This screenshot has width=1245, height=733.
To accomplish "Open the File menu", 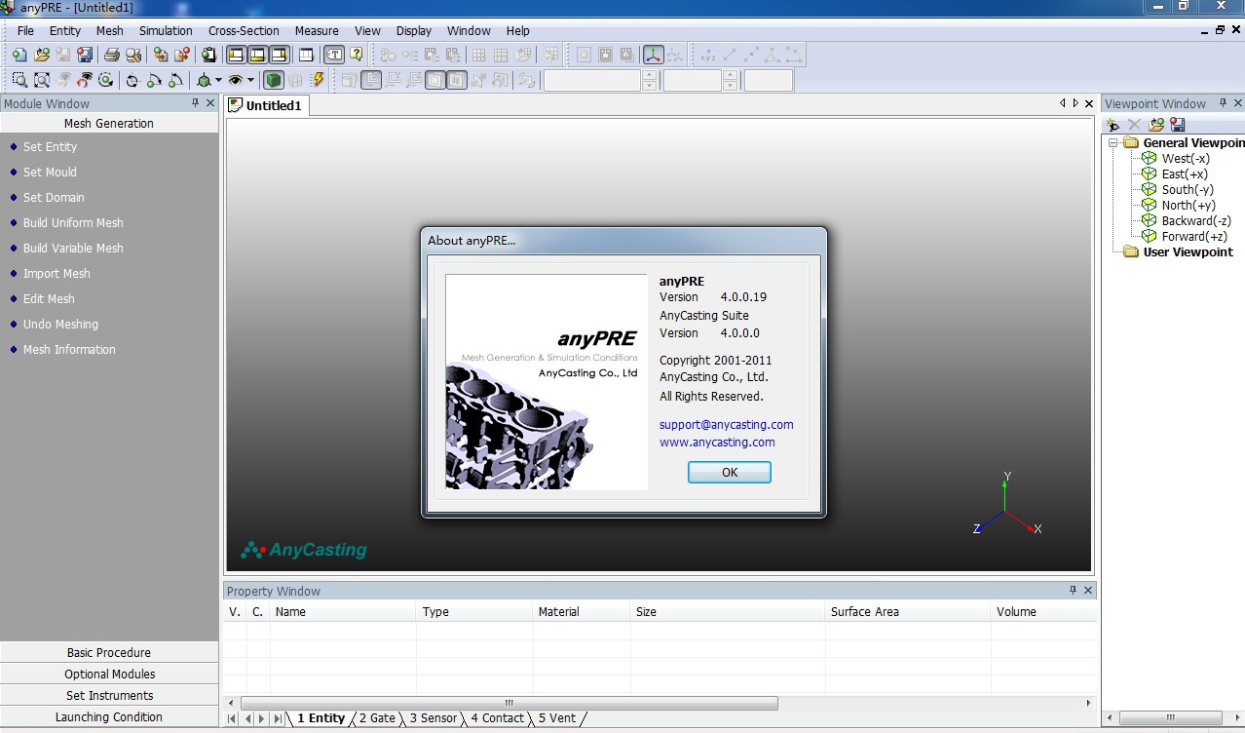I will 25,31.
